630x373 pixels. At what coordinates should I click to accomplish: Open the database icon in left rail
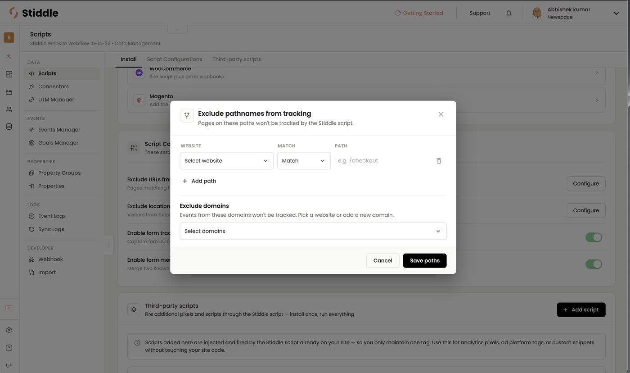pyautogui.click(x=9, y=127)
